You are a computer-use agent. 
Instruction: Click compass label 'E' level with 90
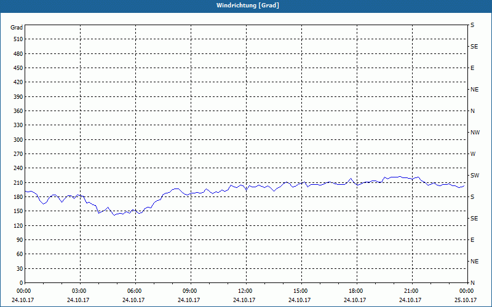click(472, 240)
